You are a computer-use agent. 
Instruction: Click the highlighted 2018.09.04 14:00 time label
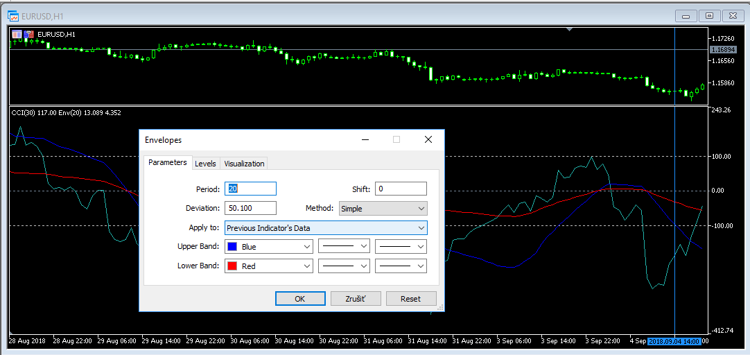coord(674,342)
